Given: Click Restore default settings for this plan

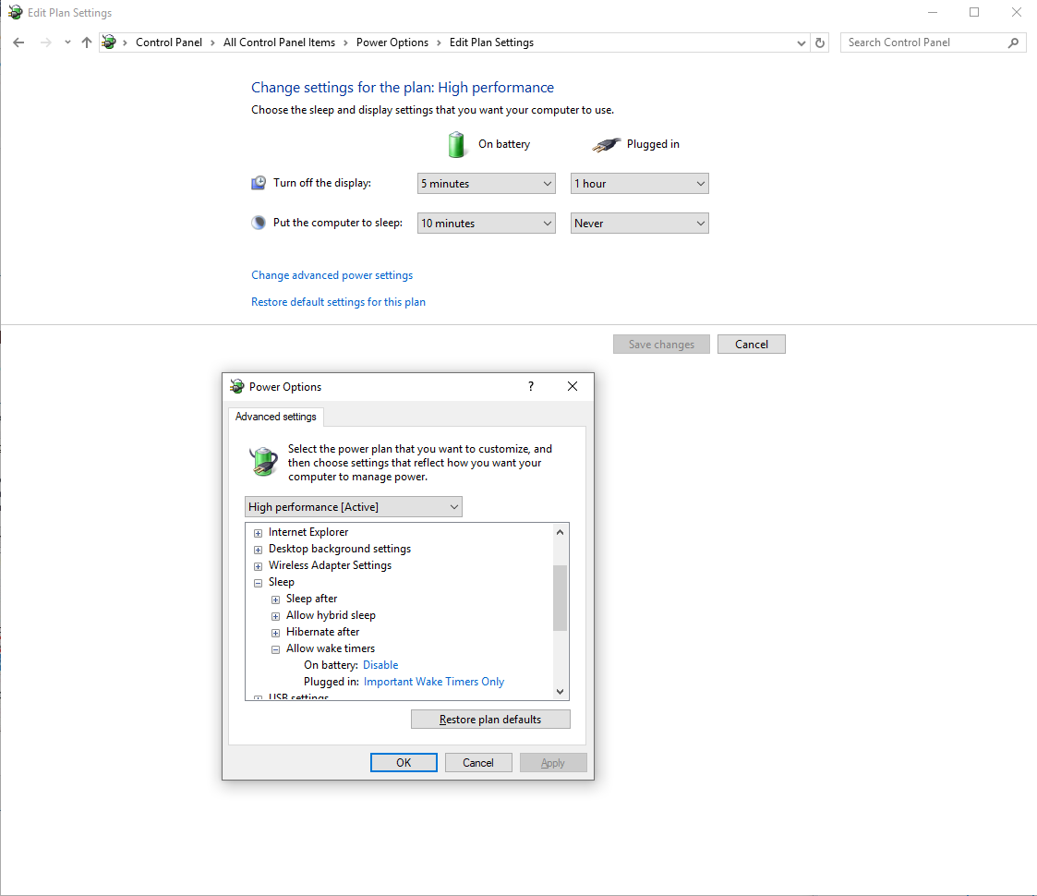Looking at the screenshot, I should click(338, 302).
